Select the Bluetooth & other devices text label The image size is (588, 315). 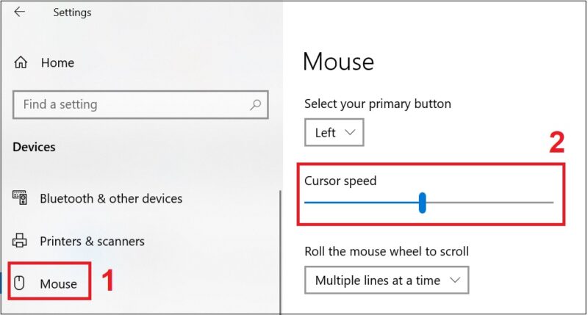(x=111, y=198)
